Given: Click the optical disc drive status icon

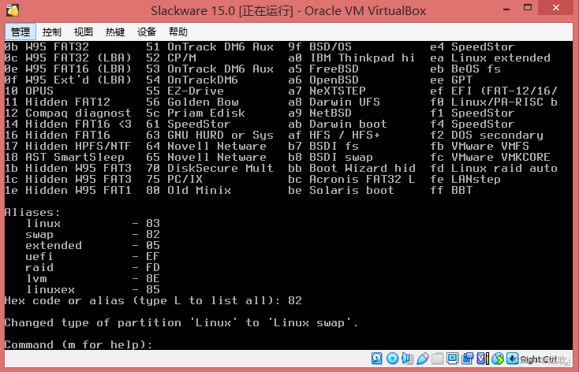Looking at the screenshot, I should 393,359.
